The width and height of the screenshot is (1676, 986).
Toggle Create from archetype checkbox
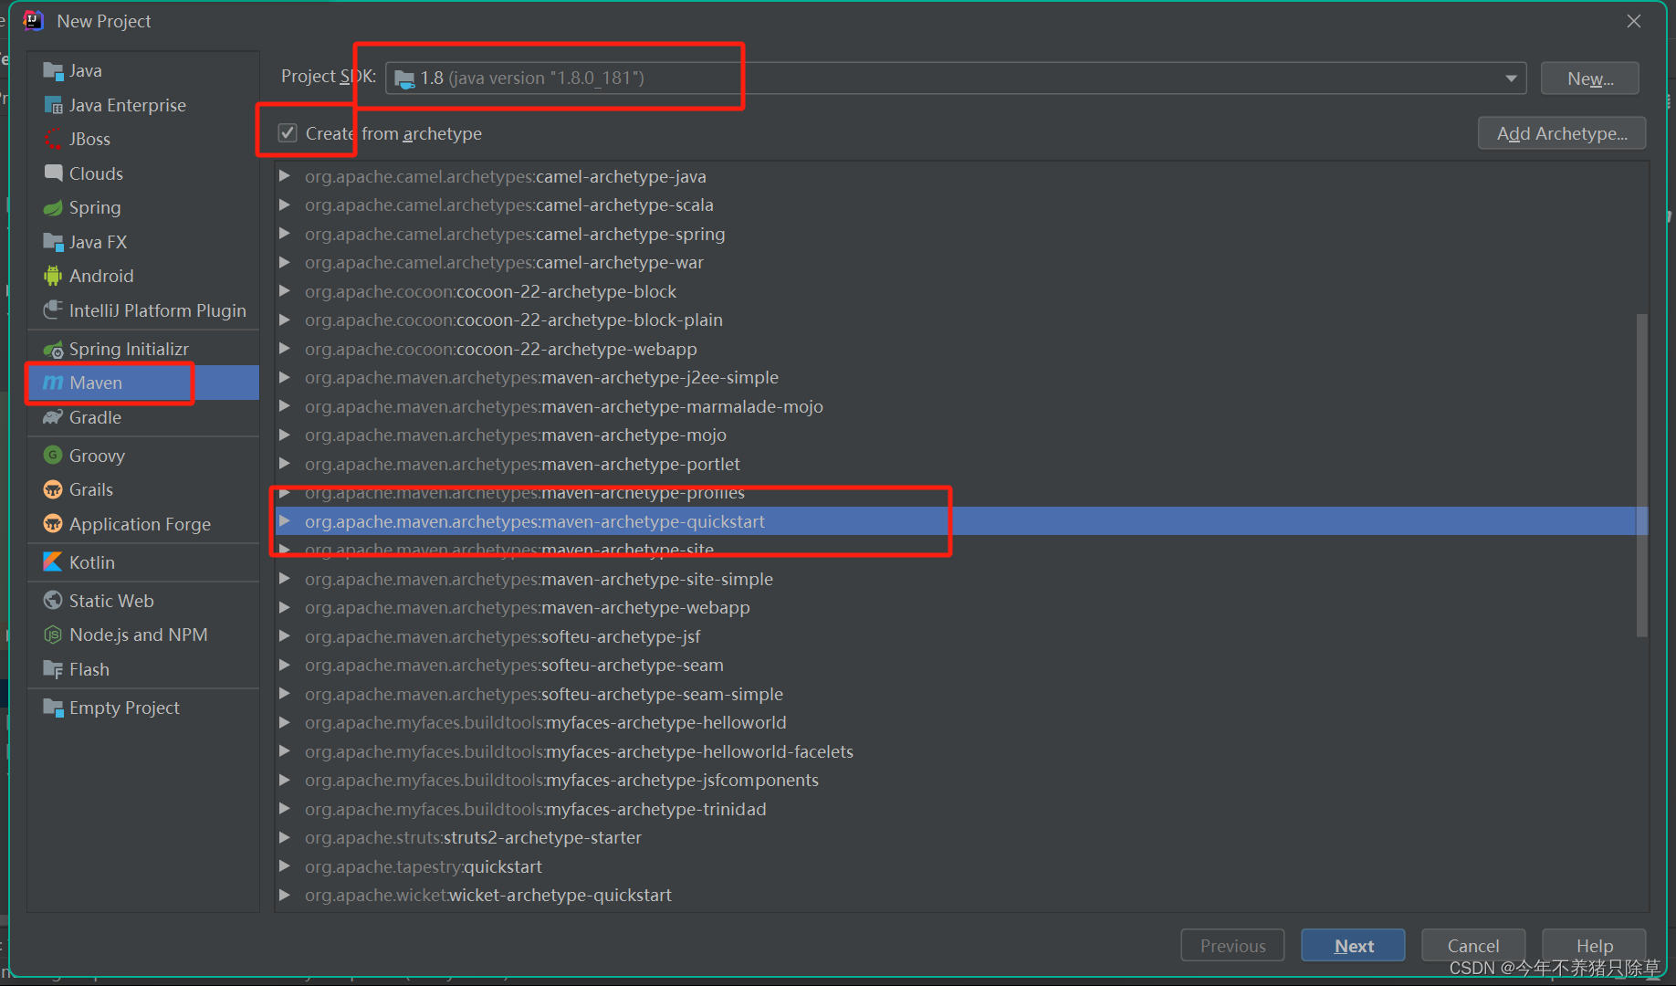pos(288,133)
